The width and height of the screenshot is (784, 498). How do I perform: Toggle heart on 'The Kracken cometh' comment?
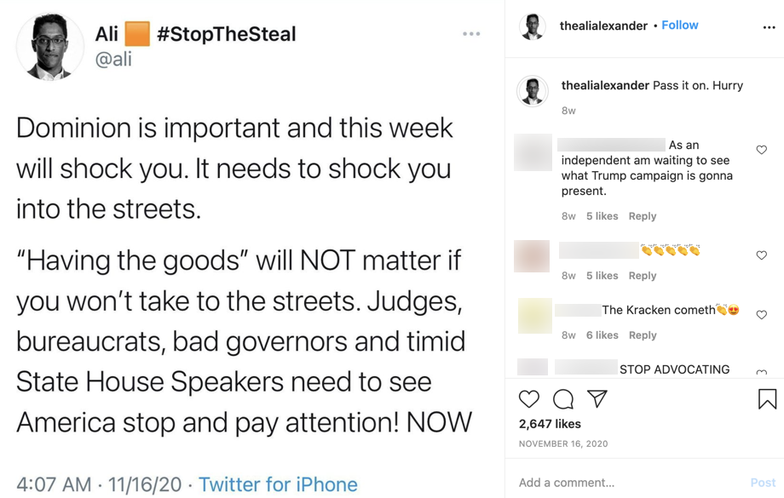(761, 314)
